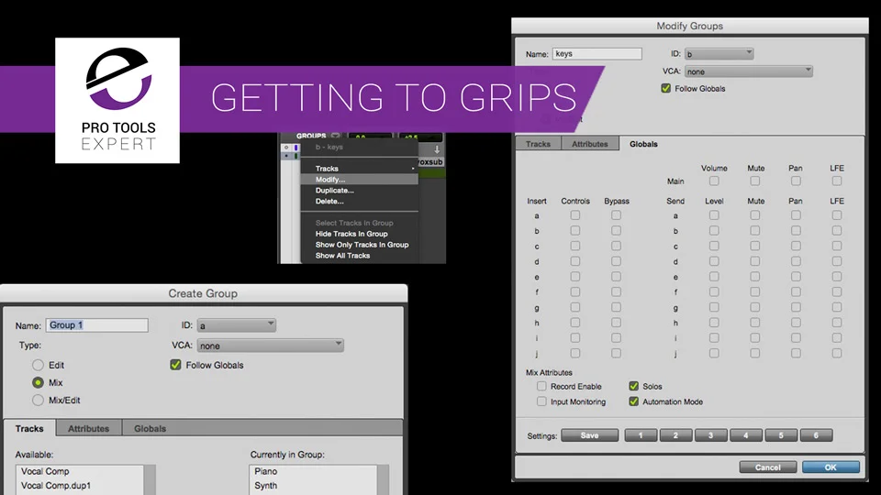Enable the Main LFE checkbox
Image resolution: width=881 pixels, height=495 pixels.
pyautogui.click(x=837, y=181)
